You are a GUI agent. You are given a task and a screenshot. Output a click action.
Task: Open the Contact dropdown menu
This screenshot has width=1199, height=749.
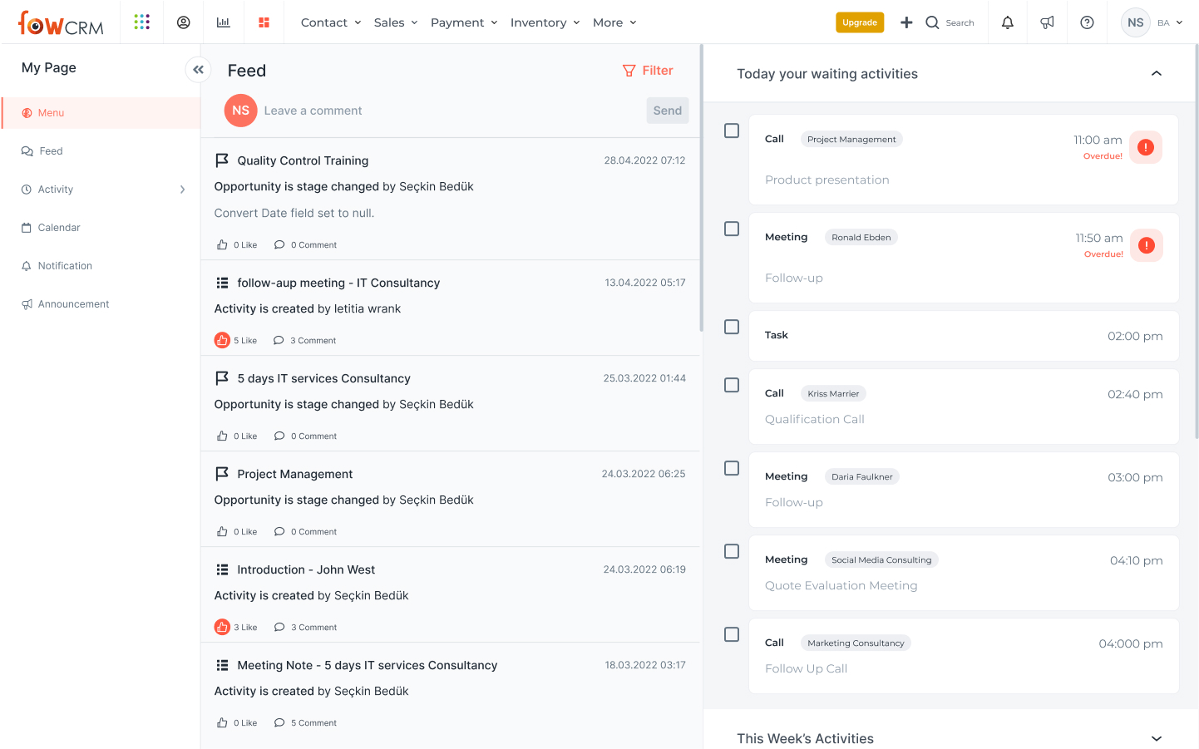pyautogui.click(x=331, y=22)
